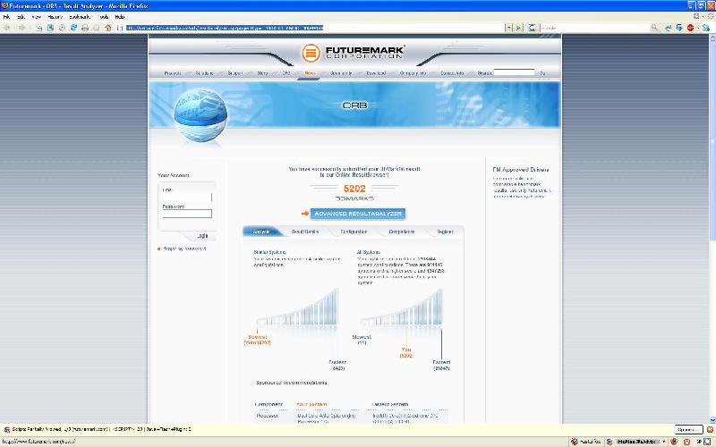Click the Go button next to site search
This screenshot has height=447, width=716.
(x=542, y=73)
